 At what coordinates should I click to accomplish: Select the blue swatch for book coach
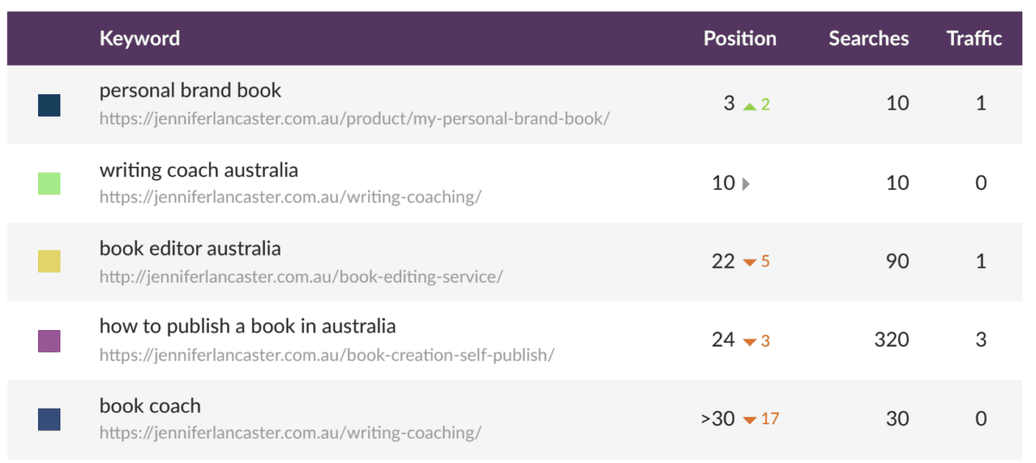click(x=49, y=419)
